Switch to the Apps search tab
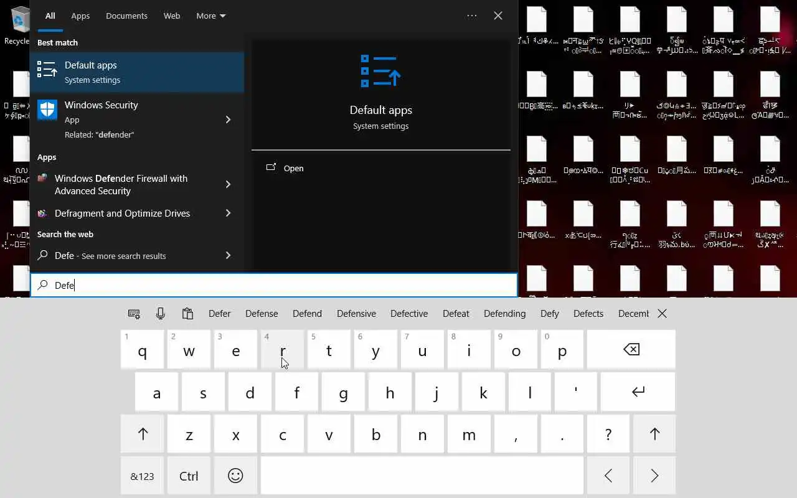This screenshot has width=797, height=498. click(80, 16)
